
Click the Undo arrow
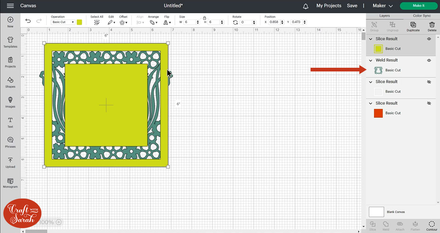(28, 21)
